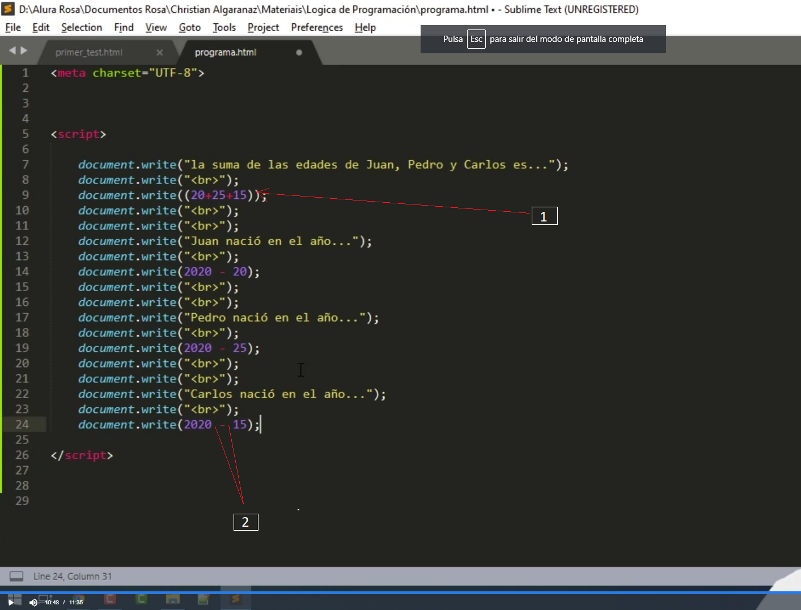The height and width of the screenshot is (610, 801).
Task: Click the meta charset line of code
Action: pyautogui.click(x=128, y=72)
